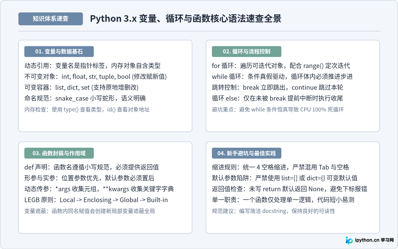Click the "02. 循环与流程控制" section header

coord(247,52)
